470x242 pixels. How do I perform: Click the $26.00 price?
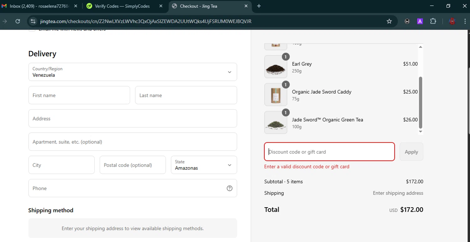tap(410, 120)
